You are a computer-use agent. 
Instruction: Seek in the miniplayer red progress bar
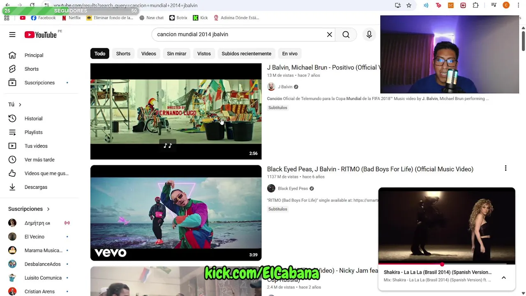coord(447,264)
